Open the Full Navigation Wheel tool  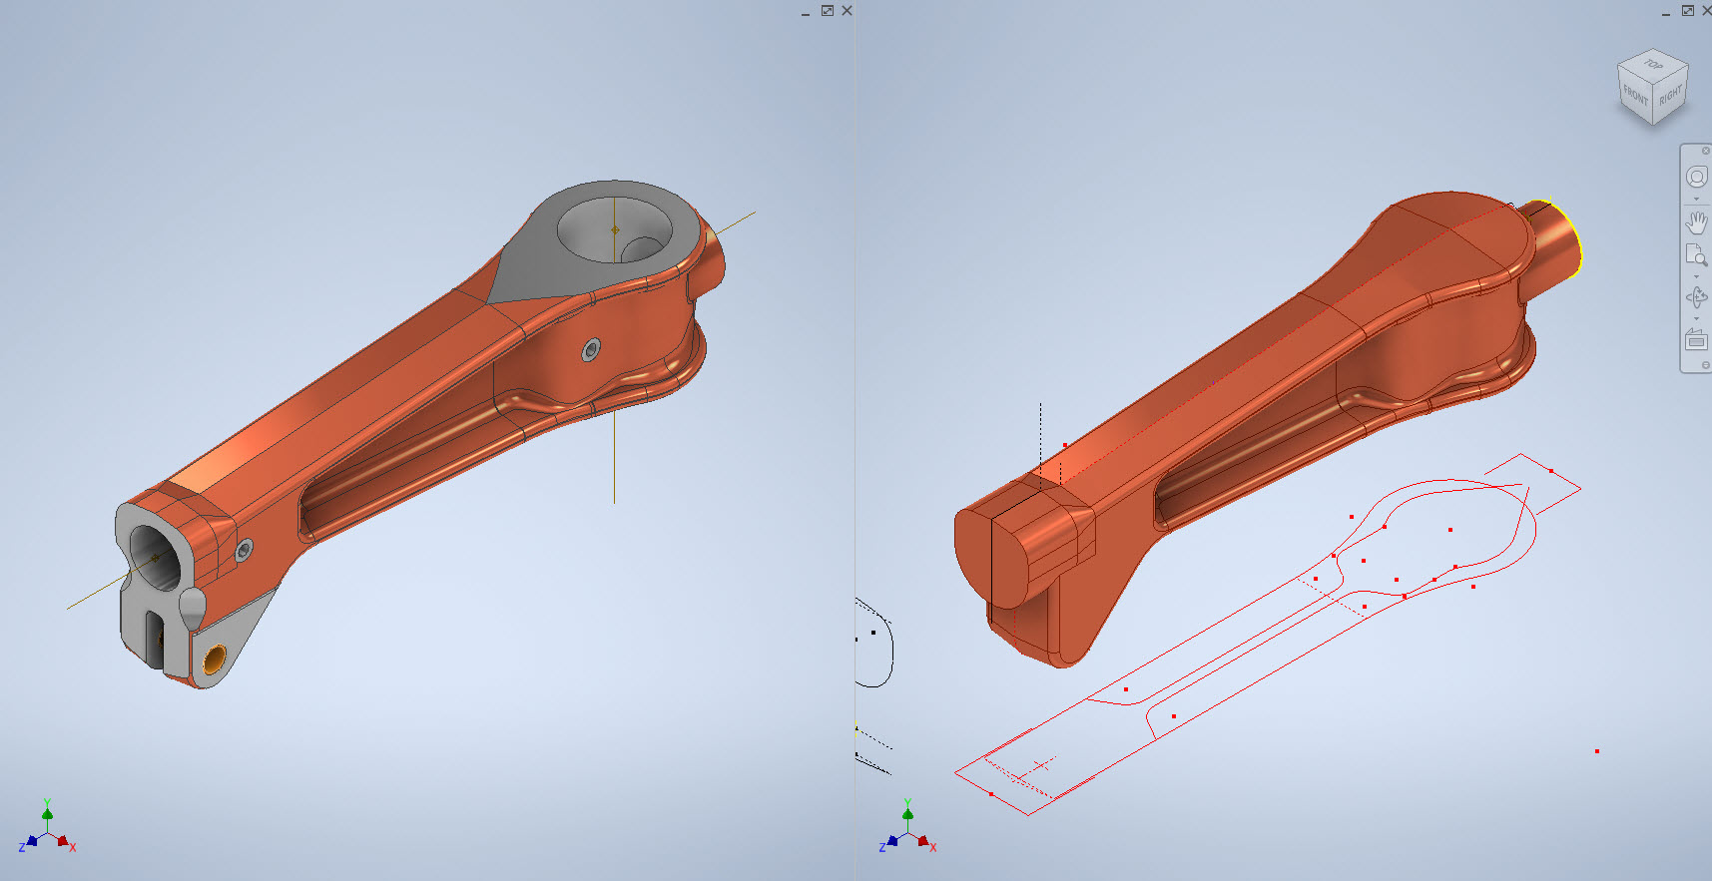tap(1696, 178)
